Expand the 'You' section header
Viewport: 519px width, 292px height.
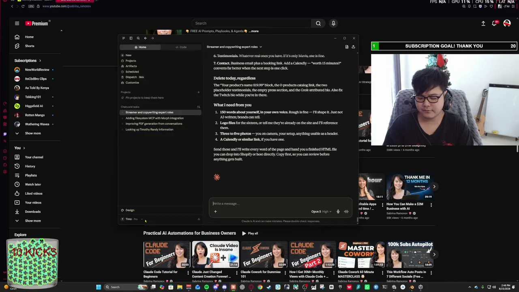20,148
